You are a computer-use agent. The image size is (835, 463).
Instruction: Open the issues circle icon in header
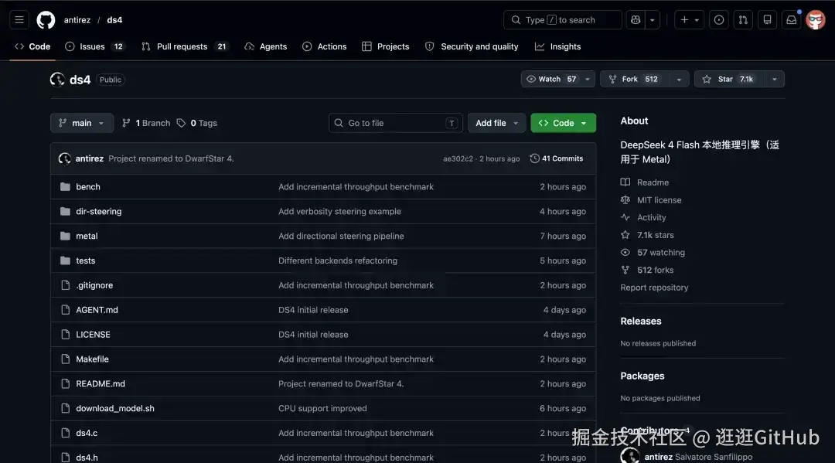coord(719,19)
